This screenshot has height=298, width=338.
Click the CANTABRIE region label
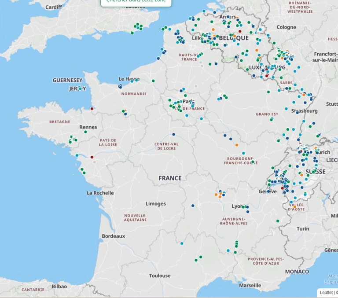[33, 290]
